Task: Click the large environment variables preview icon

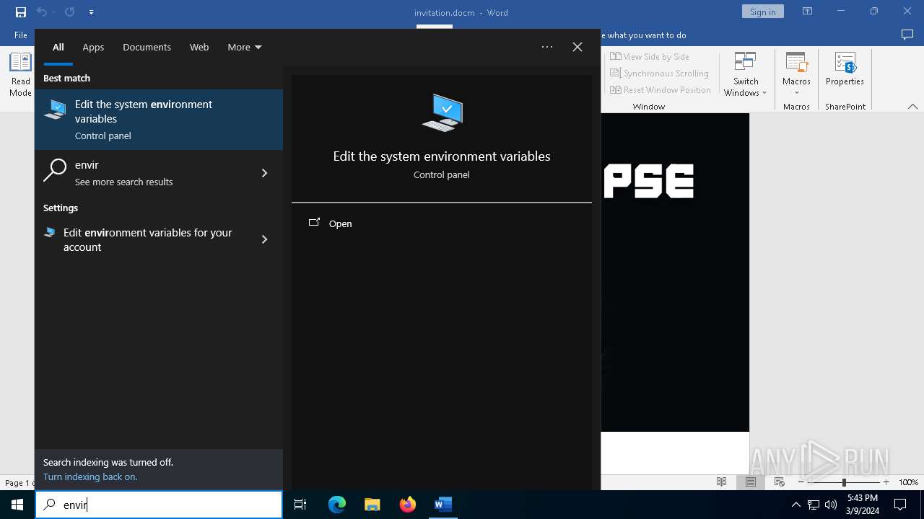Action: pos(442,112)
